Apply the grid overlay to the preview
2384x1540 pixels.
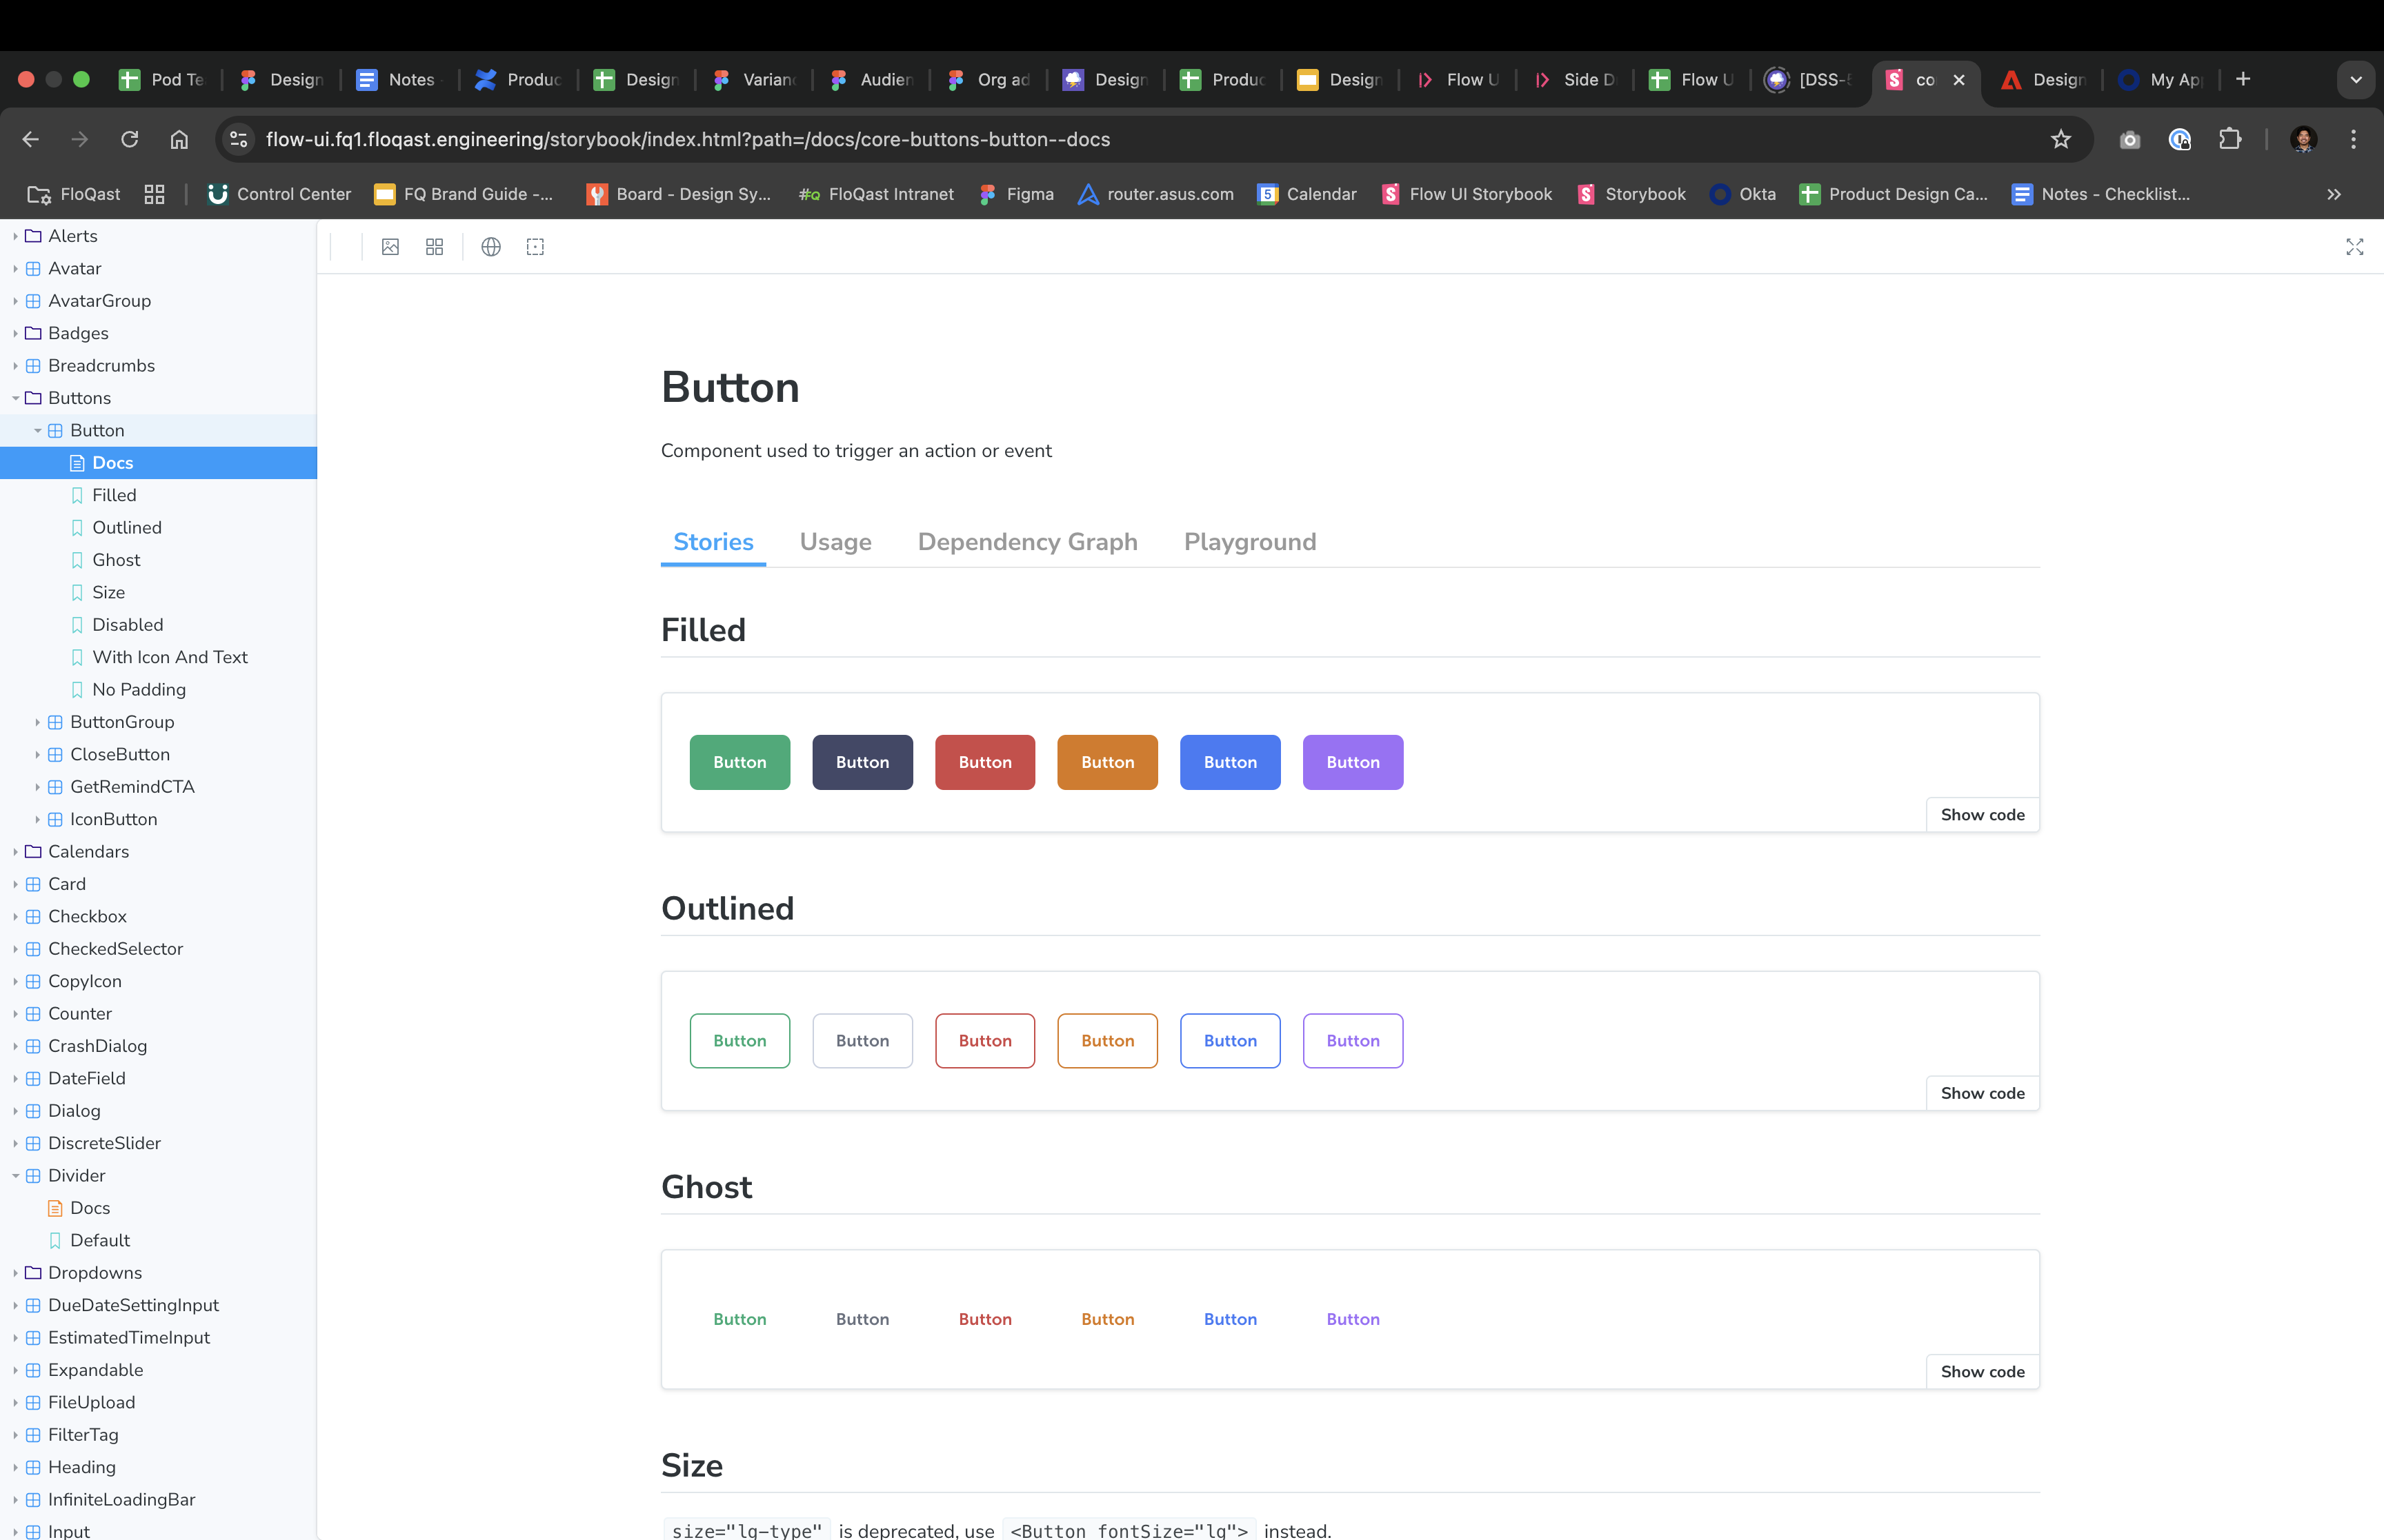point(433,247)
